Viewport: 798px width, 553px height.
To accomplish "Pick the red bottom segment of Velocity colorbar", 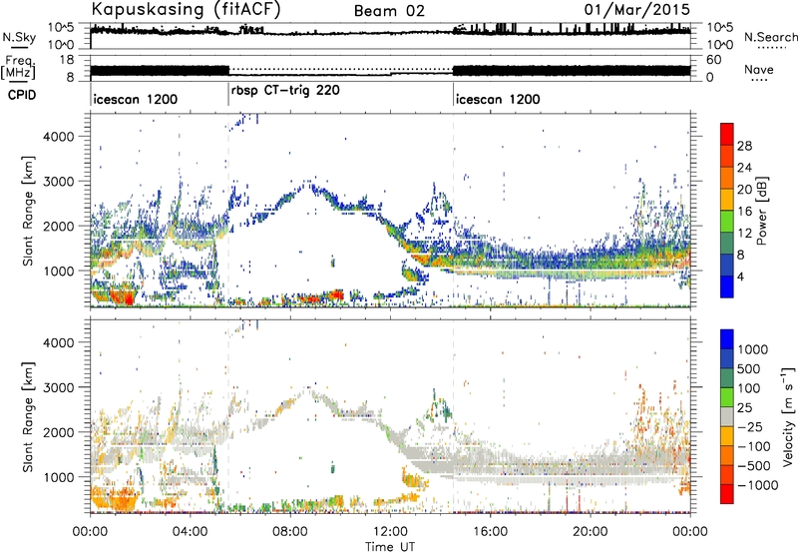I will coord(727,494).
